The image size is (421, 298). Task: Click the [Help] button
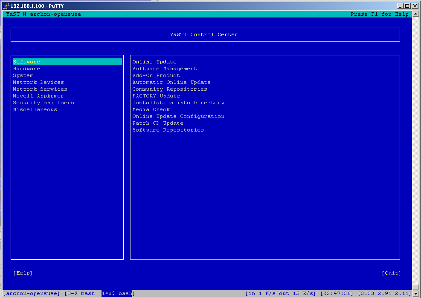coord(23,273)
